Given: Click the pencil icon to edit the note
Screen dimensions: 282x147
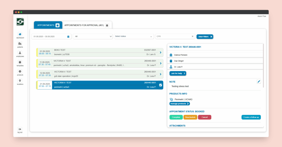Looking at the screenshot, I should [x=259, y=81].
